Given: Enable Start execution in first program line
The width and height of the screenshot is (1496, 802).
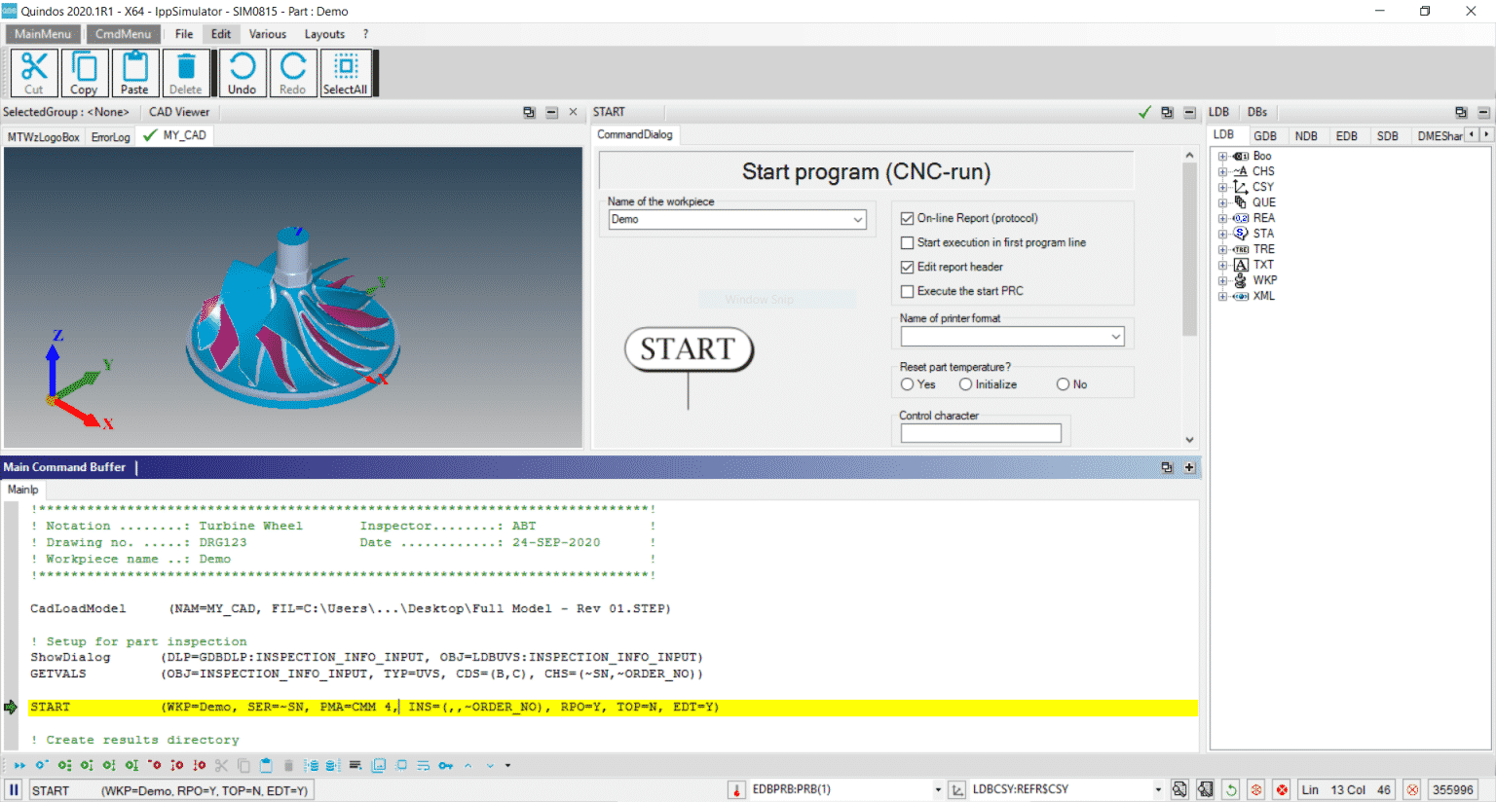Looking at the screenshot, I should [907, 242].
